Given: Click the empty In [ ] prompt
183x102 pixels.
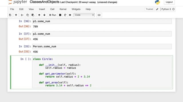Looking at the screenshot, I should (26, 59).
